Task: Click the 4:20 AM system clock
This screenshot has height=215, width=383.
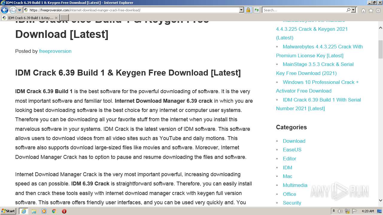Action: [x=368, y=211]
